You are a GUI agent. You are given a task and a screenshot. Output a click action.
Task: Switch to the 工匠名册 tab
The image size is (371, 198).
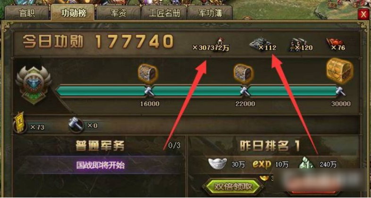pos(164,13)
